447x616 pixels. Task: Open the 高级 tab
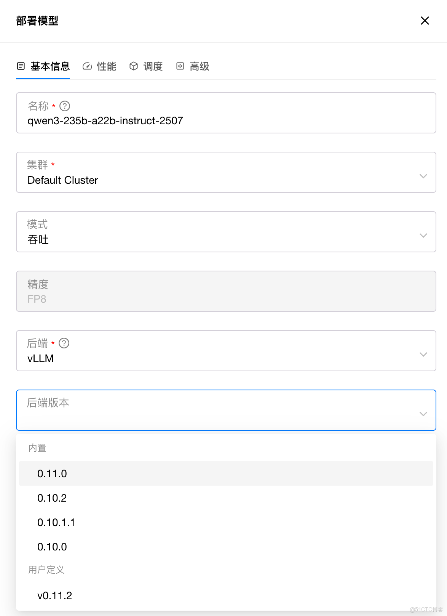tap(199, 66)
